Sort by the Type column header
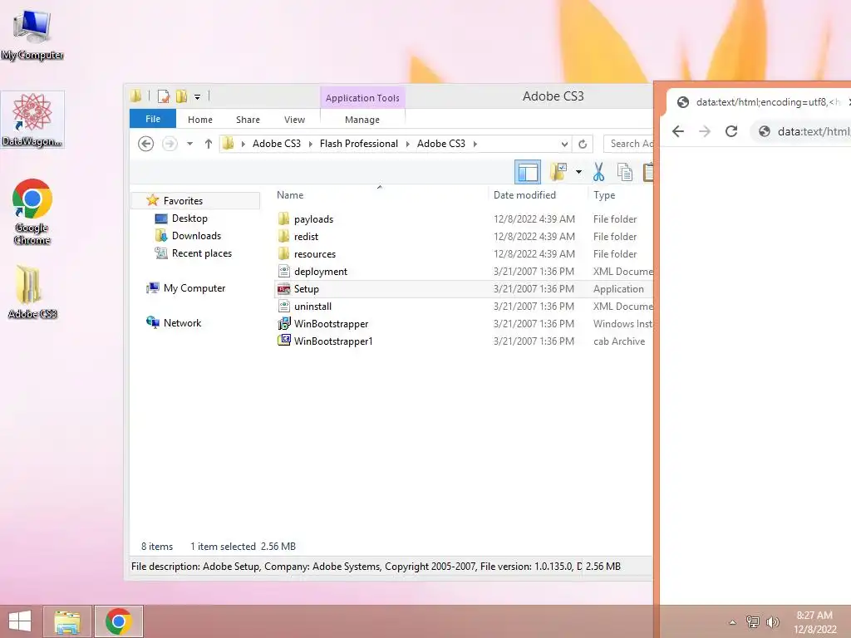851x638 pixels. click(621, 195)
